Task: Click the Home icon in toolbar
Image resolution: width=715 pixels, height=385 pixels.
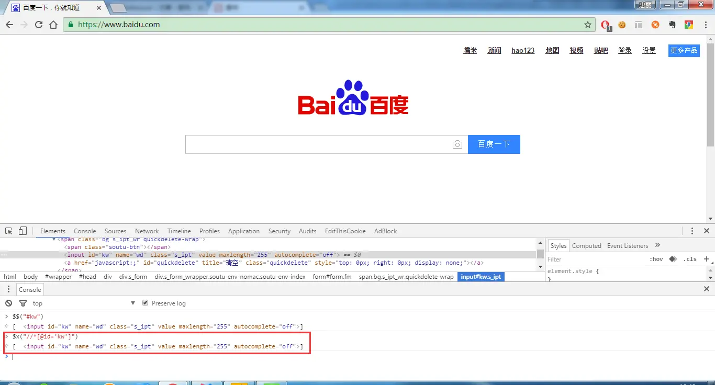Action: [53, 25]
